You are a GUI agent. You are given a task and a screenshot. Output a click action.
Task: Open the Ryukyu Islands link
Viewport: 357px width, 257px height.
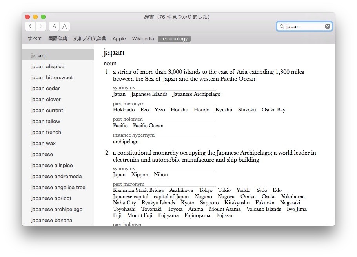pos(158,203)
